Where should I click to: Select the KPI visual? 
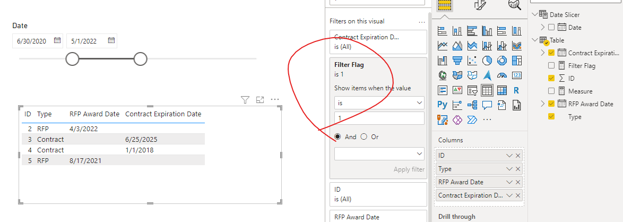pos(457,90)
